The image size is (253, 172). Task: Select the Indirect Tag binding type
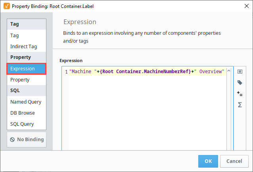pyautogui.click(x=27, y=46)
